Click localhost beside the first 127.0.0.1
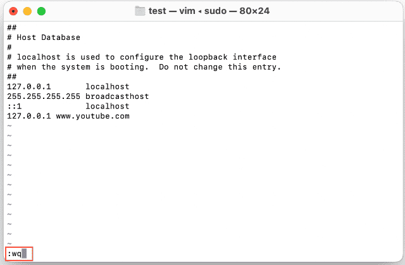The image size is (405, 265). pos(108,87)
